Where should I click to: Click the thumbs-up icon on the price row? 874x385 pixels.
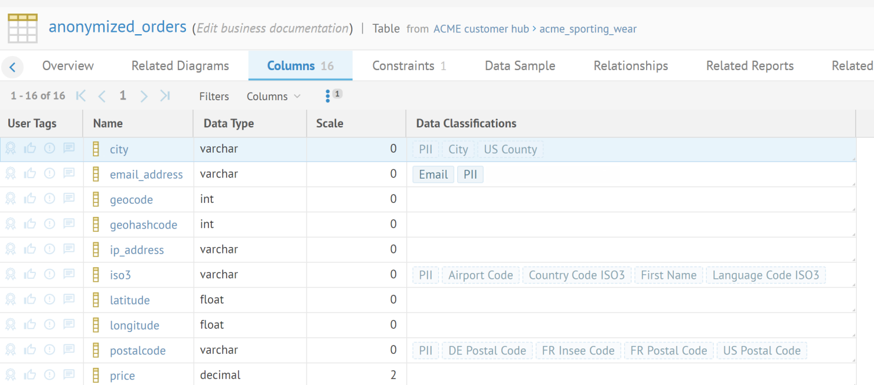click(x=30, y=374)
